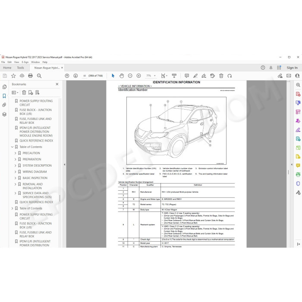Open the Bookmarks options dropdown
The width and height of the screenshot is (302, 302).
[15, 92]
